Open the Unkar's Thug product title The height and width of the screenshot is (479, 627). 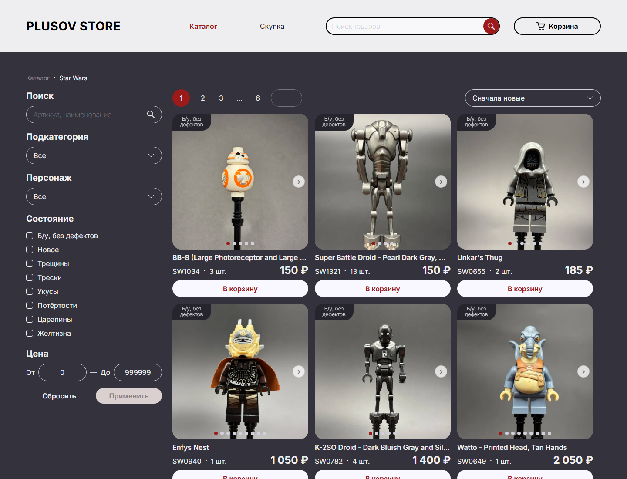pyautogui.click(x=480, y=257)
